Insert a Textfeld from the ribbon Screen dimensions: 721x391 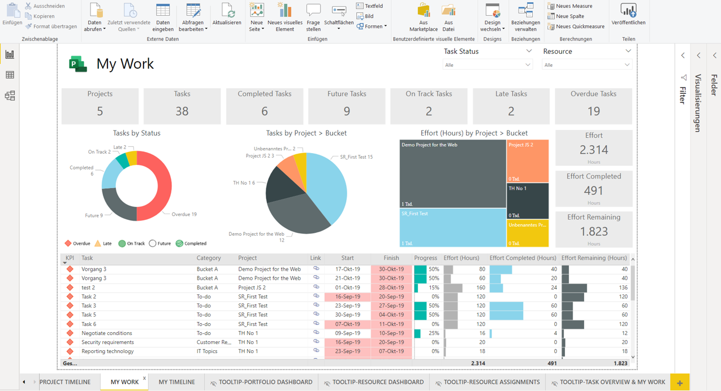pos(370,6)
